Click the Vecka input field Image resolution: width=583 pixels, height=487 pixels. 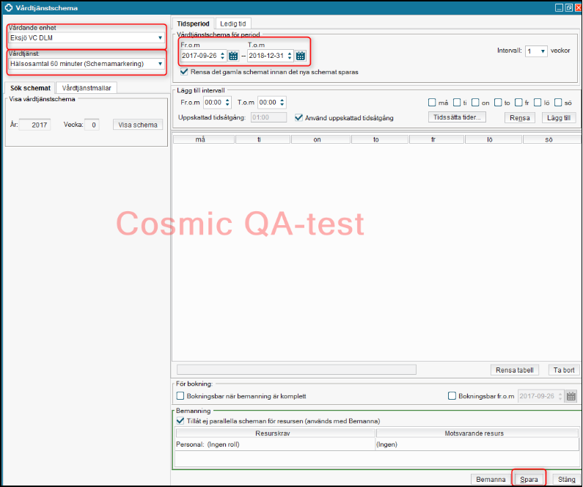point(92,125)
